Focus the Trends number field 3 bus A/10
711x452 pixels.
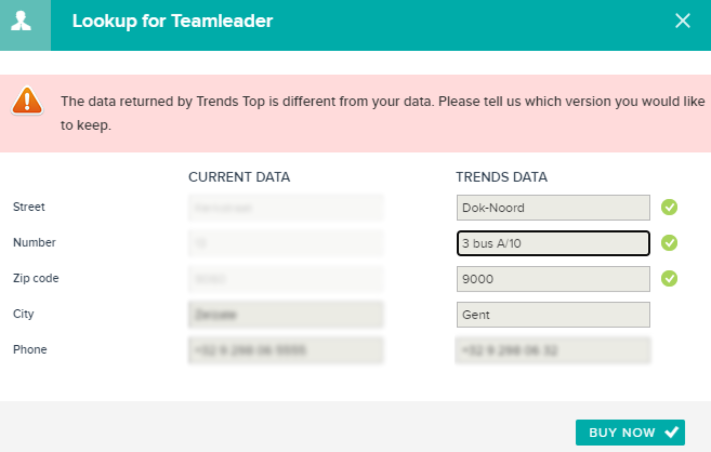click(x=553, y=243)
